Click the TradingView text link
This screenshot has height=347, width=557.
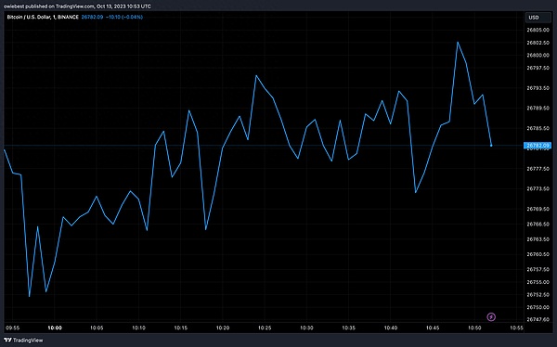coord(28,341)
